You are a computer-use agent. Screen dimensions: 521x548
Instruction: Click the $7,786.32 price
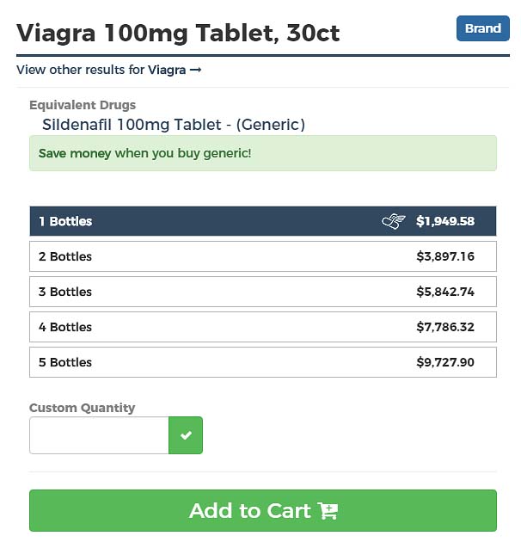[445, 327]
